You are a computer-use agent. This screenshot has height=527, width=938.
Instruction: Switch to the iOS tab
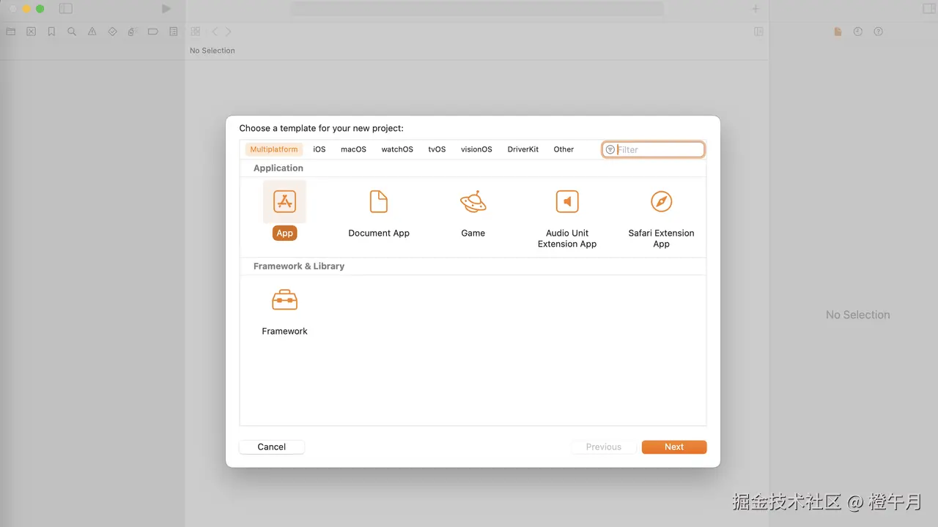pyautogui.click(x=320, y=149)
